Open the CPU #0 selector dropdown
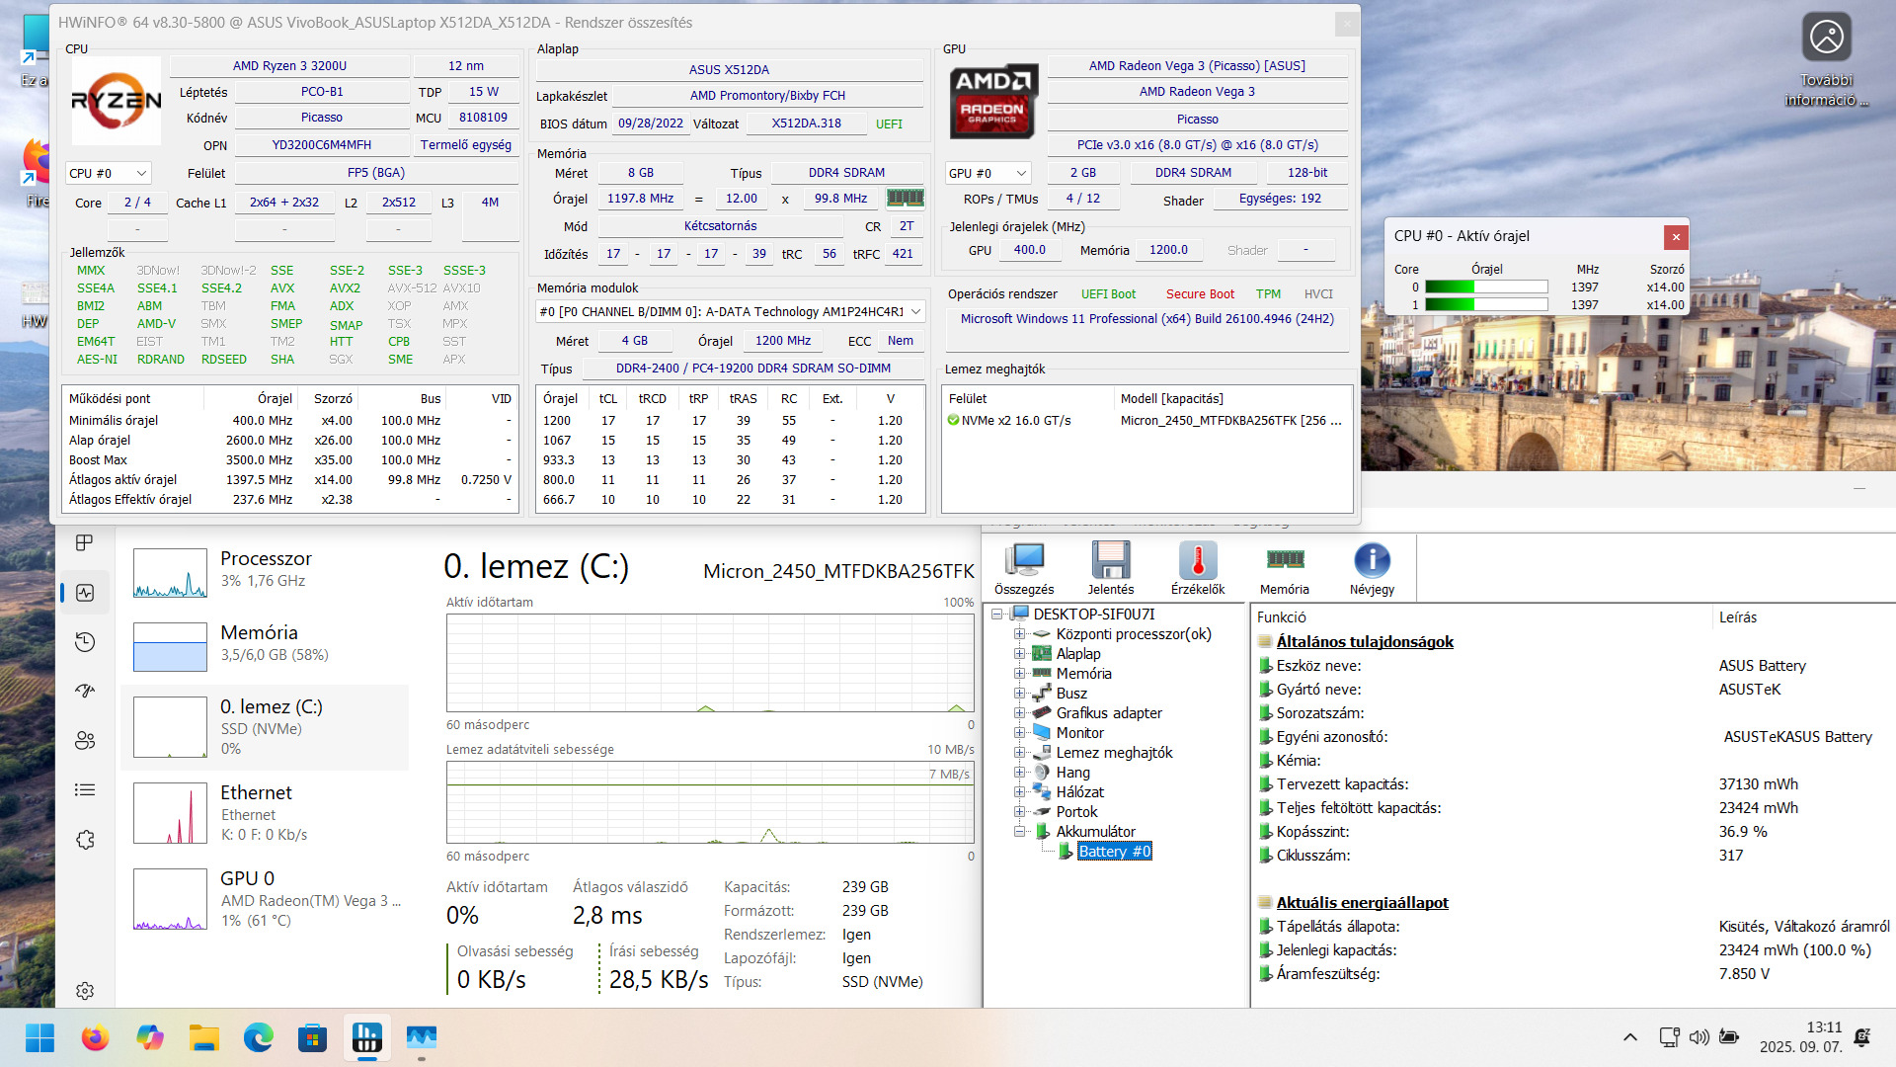This screenshot has height=1067, width=1896. click(x=108, y=173)
